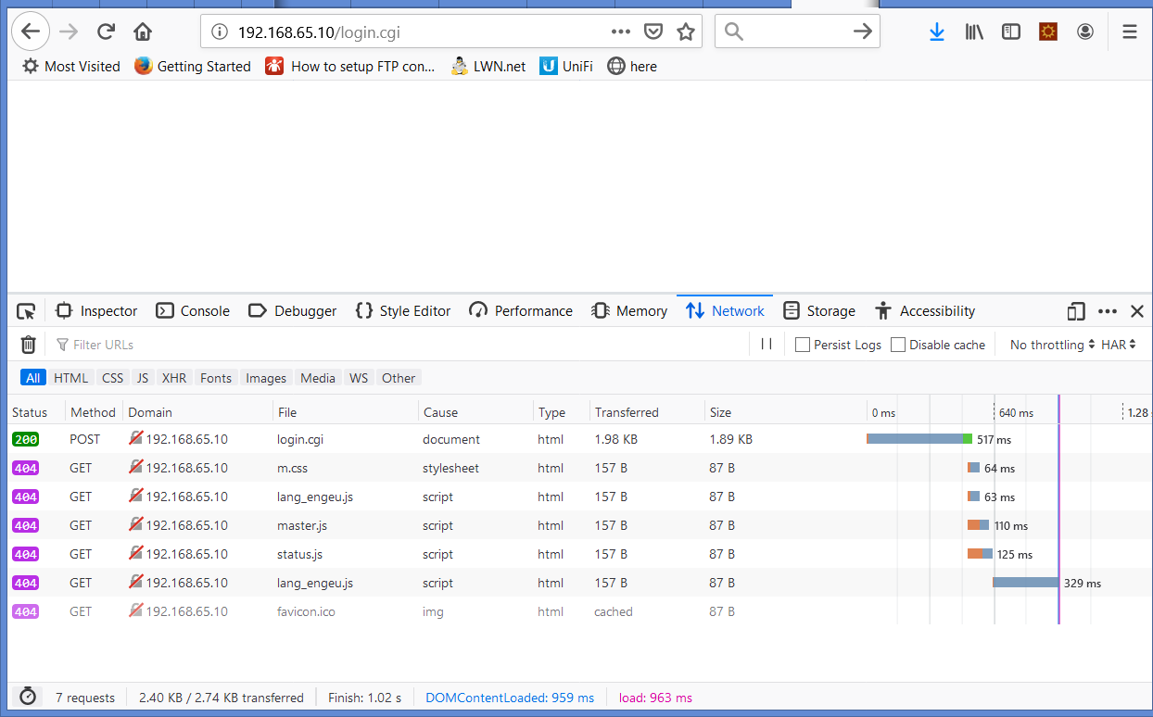Click the orange extension icon in toolbar
The image size is (1153, 717).
1048,31
